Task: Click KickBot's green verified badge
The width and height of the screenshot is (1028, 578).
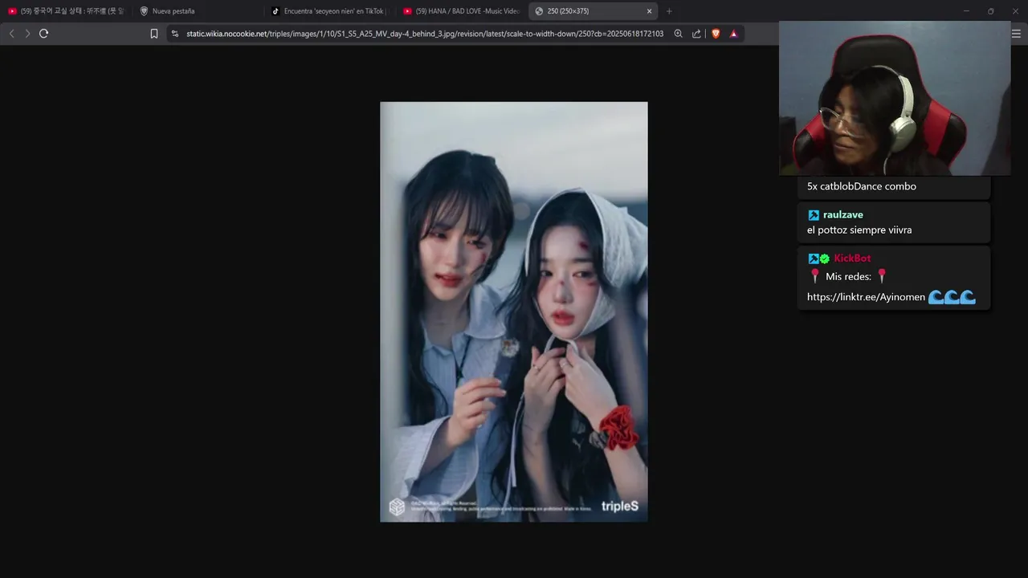Action: (x=825, y=258)
